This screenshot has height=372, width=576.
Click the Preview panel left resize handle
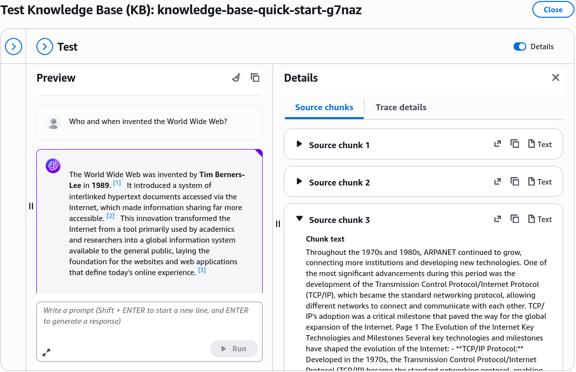coord(31,206)
